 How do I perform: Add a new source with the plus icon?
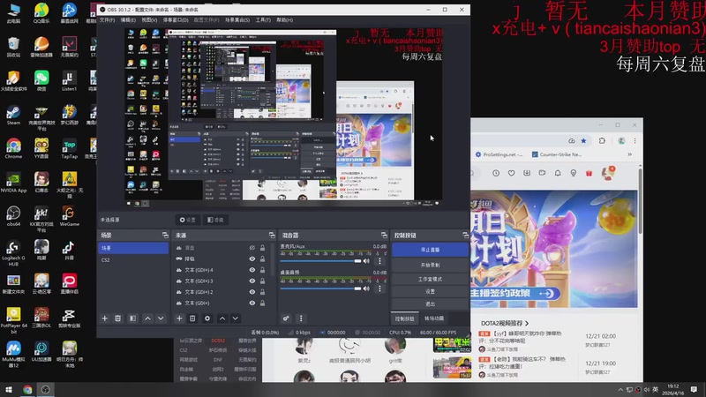(179, 318)
